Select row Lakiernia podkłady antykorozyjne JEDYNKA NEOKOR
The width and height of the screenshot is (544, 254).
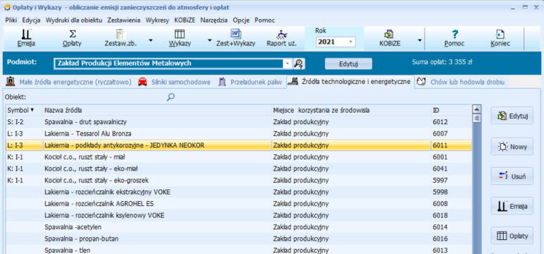point(239,145)
